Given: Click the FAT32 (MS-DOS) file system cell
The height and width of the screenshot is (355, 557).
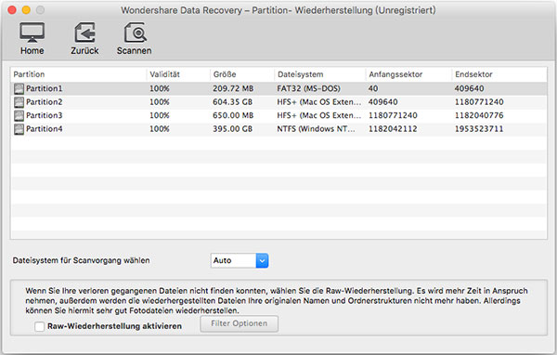Looking at the screenshot, I should (309, 88).
